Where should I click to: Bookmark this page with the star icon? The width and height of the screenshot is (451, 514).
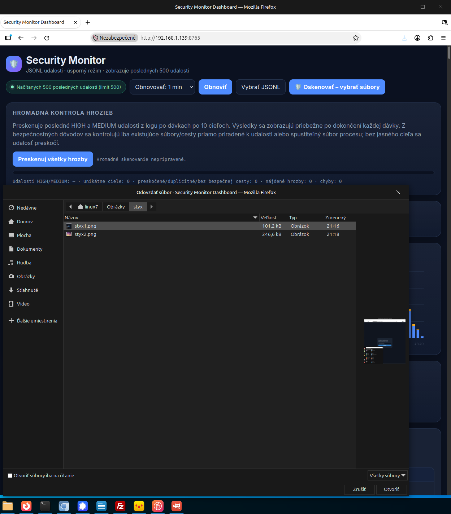click(356, 38)
